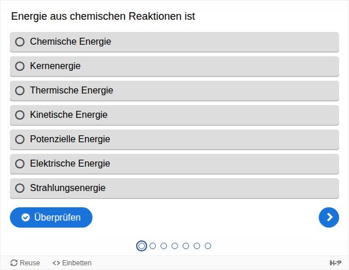Go to the fifth question dot
Image resolution: width=349 pixels, height=270 pixels.
[x=186, y=246]
